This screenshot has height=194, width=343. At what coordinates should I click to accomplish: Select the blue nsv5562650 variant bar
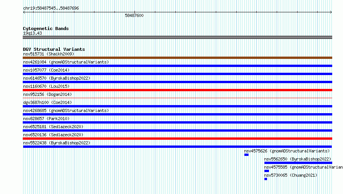click(298, 163)
